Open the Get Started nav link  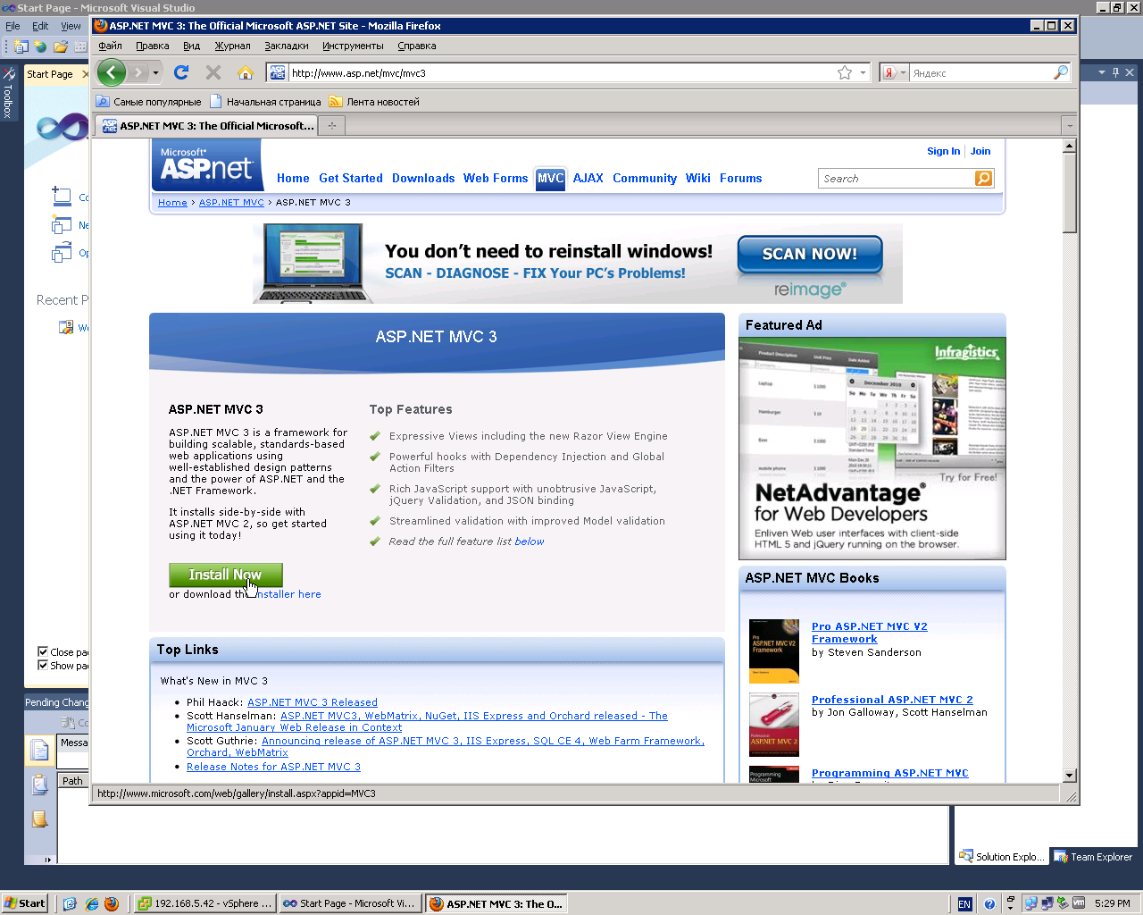pos(351,179)
